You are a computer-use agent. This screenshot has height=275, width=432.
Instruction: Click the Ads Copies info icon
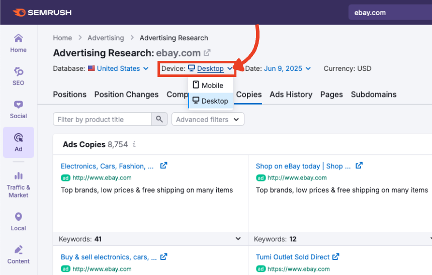pyautogui.click(x=134, y=144)
